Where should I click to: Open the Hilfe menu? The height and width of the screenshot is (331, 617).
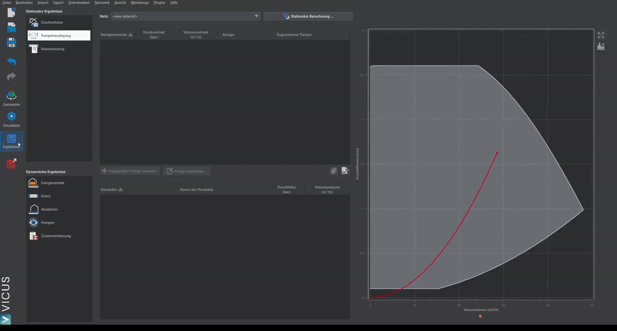[174, 3]
